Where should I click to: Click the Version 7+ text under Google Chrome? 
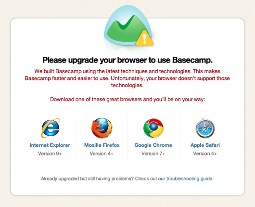[x=153, y=154]
